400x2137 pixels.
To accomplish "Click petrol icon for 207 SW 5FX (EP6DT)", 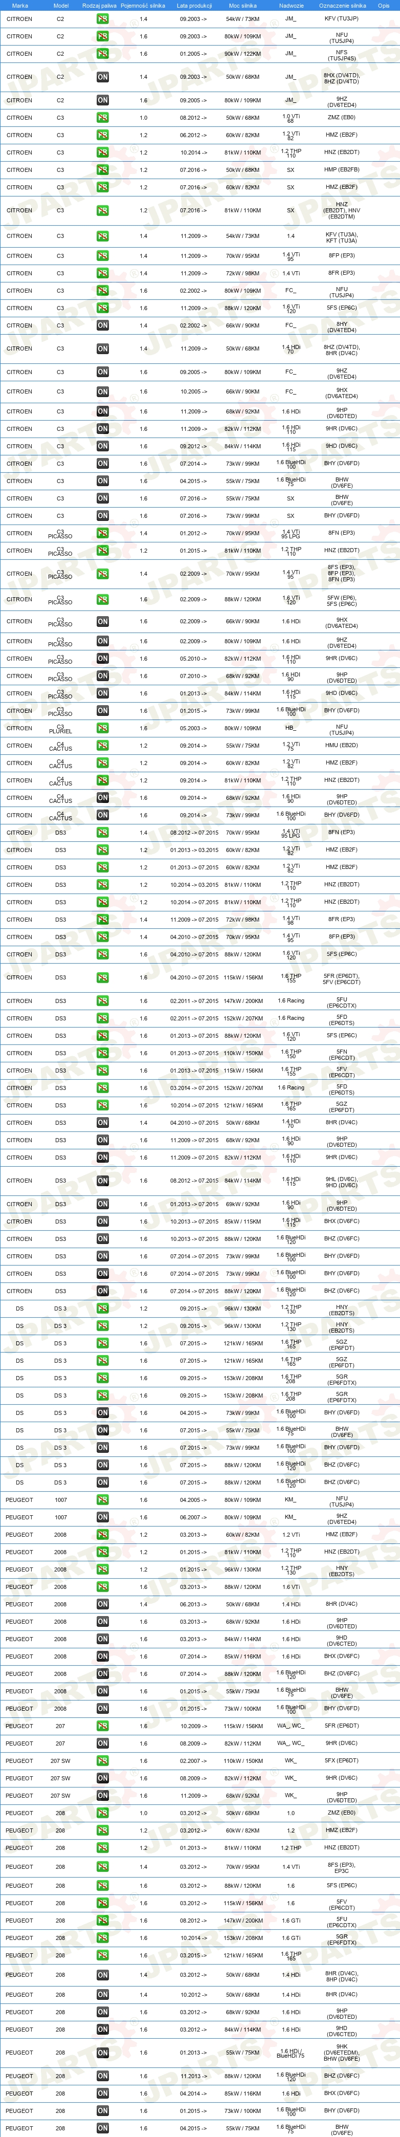I will point(102,1761).
